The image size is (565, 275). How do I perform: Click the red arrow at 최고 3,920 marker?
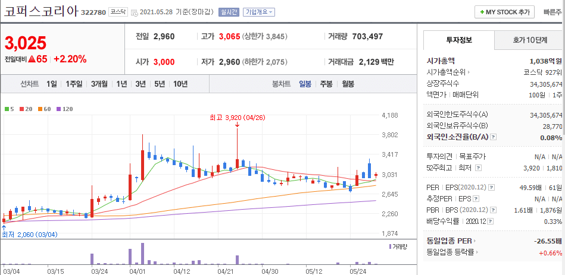237,124
